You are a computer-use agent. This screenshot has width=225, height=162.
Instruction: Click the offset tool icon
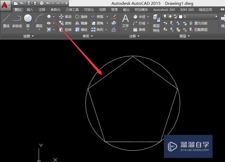114,30
